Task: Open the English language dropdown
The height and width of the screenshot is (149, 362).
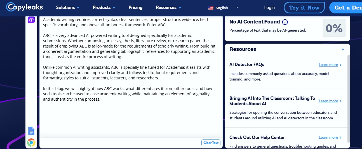Action: (224, 8)
